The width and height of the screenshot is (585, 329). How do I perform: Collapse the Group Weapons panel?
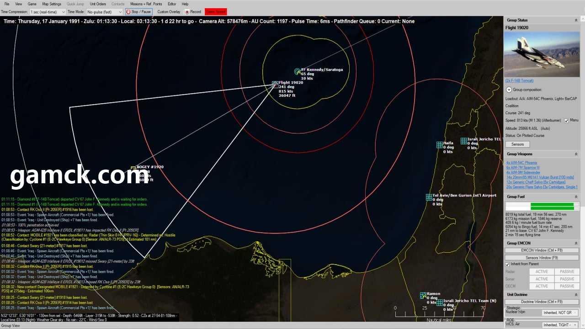coord(576,154)
